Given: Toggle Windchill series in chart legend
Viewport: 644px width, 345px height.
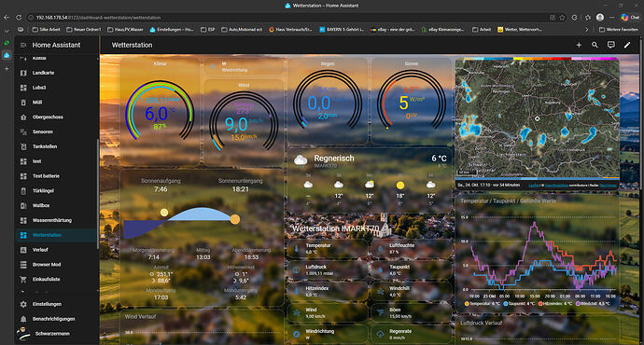Looking at the screenshot, I should pos(593,304).
